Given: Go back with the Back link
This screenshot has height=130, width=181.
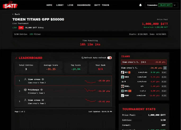Looking at the screenshot, I should (16, 14).
